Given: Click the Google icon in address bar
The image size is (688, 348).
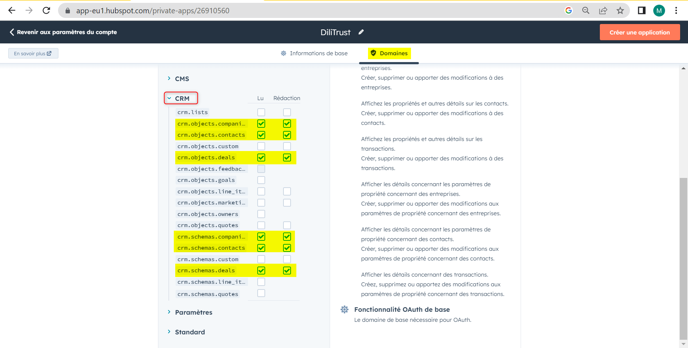Looking at the screenshot, I should tap(569, 10).
